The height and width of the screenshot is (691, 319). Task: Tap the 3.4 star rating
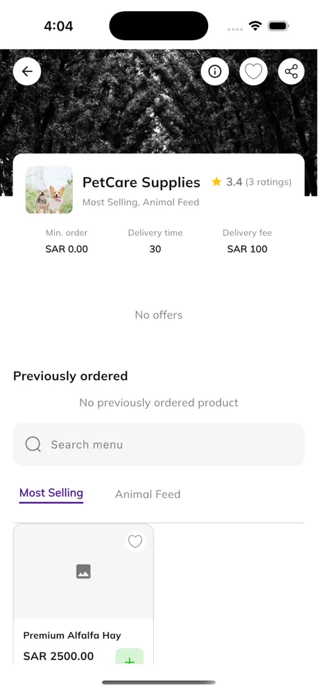(x=227, y=182)
